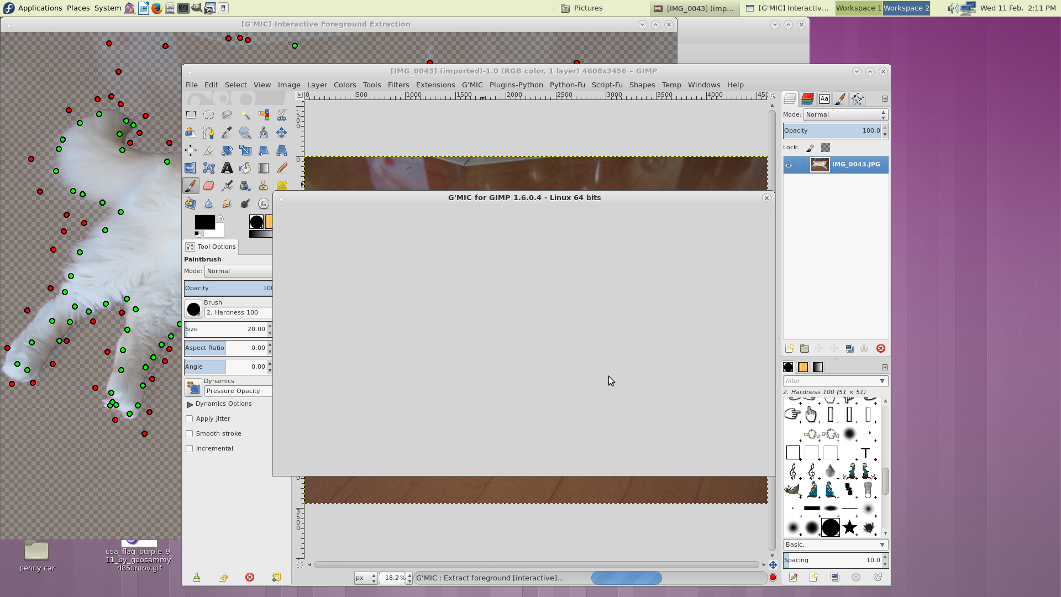Open the G'MIC menu in menu bar
Screen dimensions: 1061x597
[x=472, y=85]
